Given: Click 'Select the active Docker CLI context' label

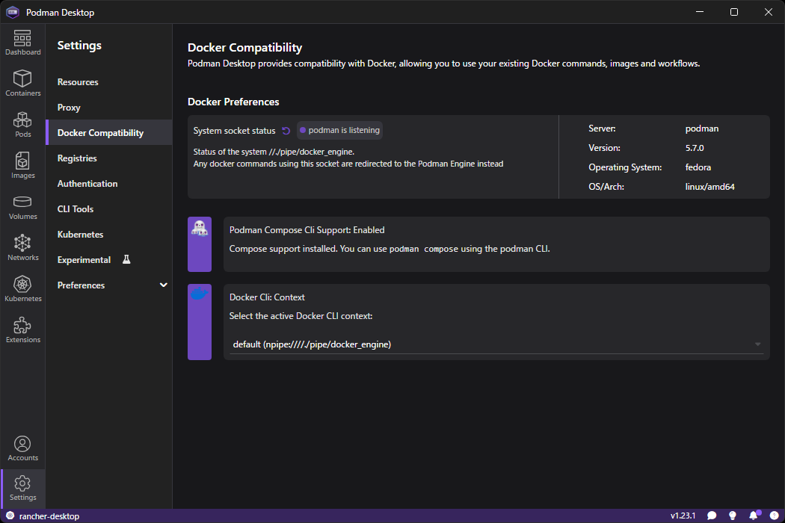Looking at the screenshot, I should [301, 316].
